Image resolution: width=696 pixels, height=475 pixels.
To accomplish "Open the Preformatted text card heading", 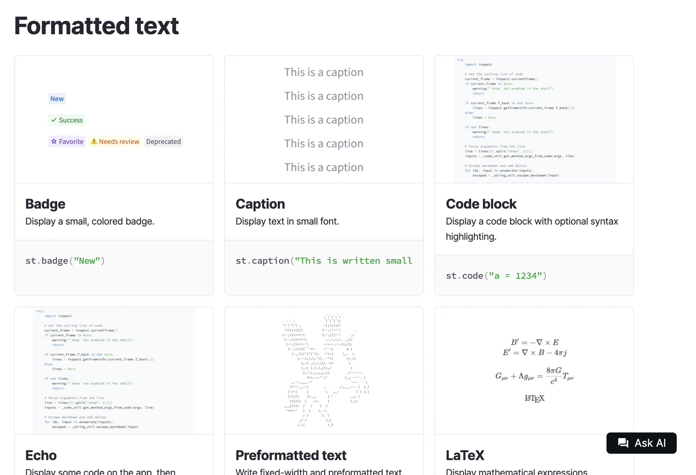I will (x=291, y=455).
